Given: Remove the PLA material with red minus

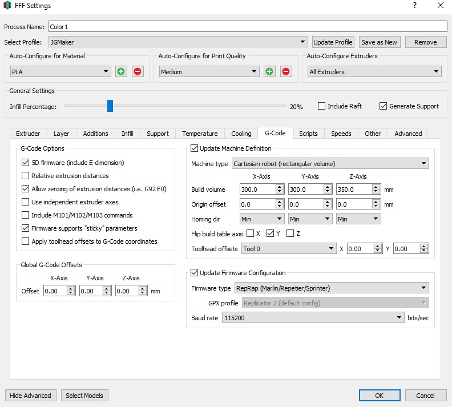Looking at the screenshot, I should click(x=138, y=71).
